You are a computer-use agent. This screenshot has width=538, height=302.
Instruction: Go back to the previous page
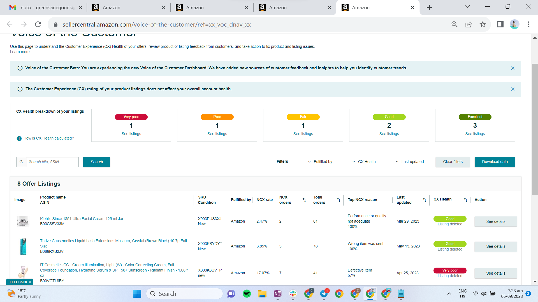point(10,24)
